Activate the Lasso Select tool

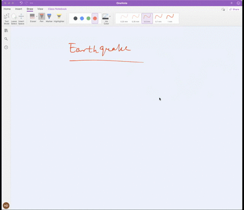point(14,19)
